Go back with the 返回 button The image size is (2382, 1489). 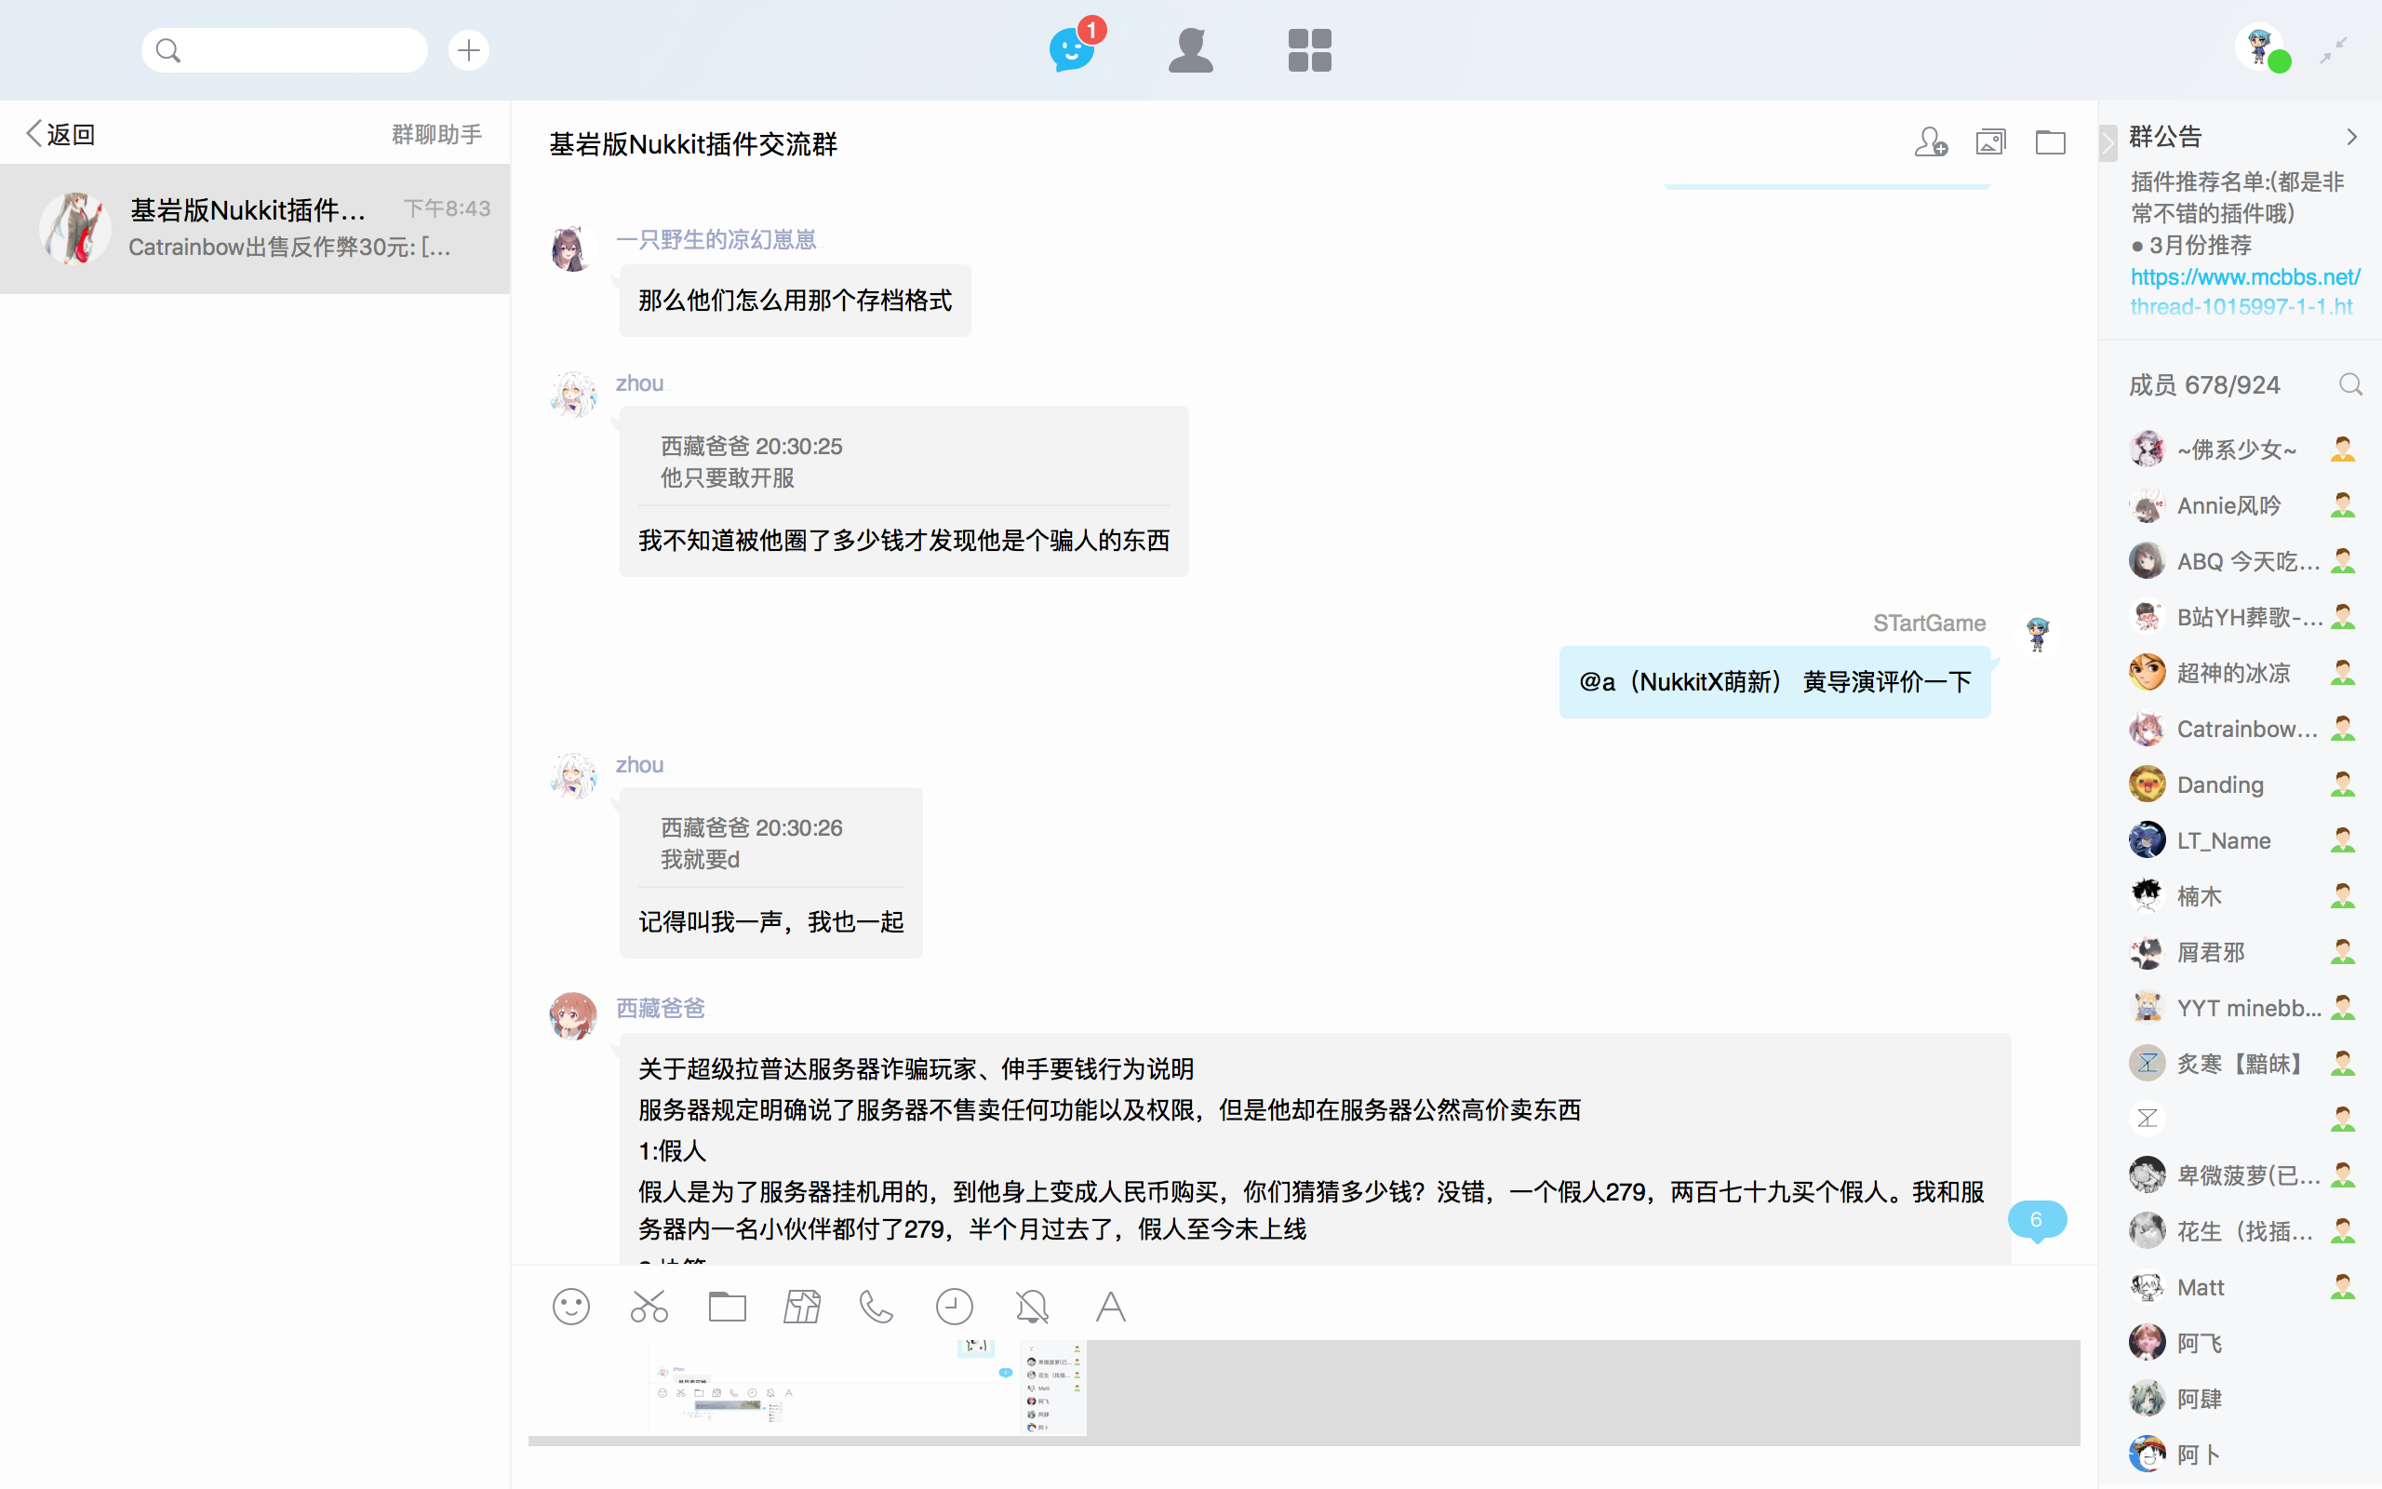(61, 134)
